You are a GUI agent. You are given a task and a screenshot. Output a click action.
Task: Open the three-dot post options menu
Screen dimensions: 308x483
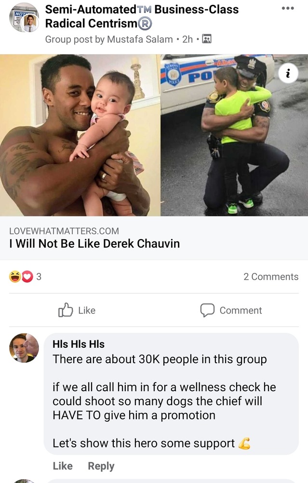tap(288, 8)
